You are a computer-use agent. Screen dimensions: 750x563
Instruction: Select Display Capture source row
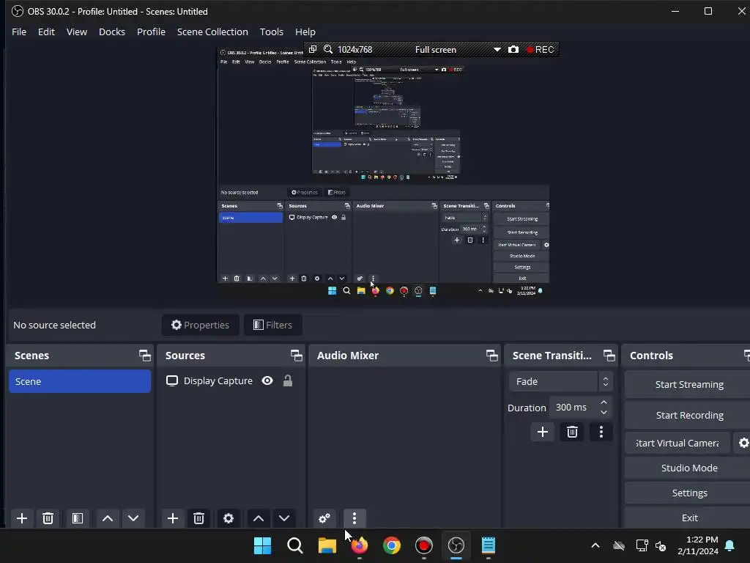(231, 380)
